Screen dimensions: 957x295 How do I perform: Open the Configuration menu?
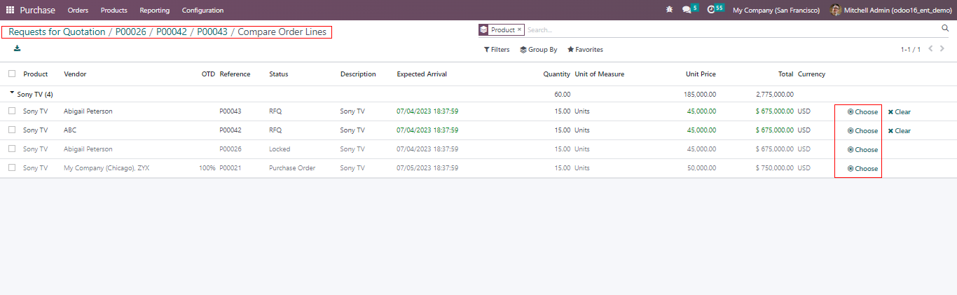coord(202,10)
